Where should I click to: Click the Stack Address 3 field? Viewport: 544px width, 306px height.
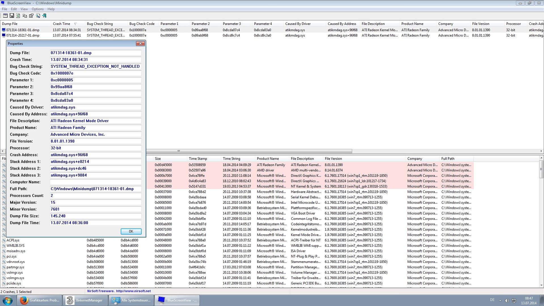(x=96, y=175)
